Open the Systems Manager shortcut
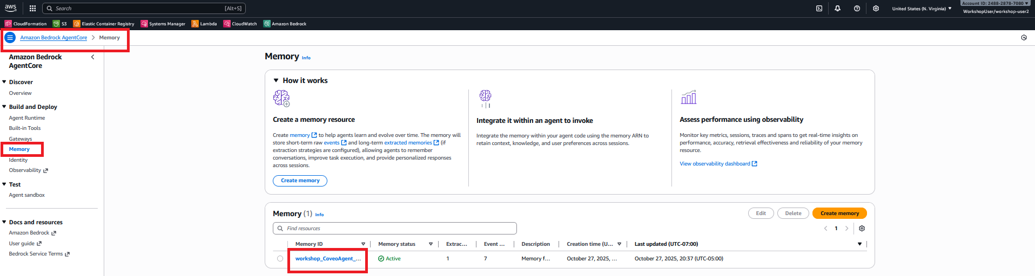 163,24
